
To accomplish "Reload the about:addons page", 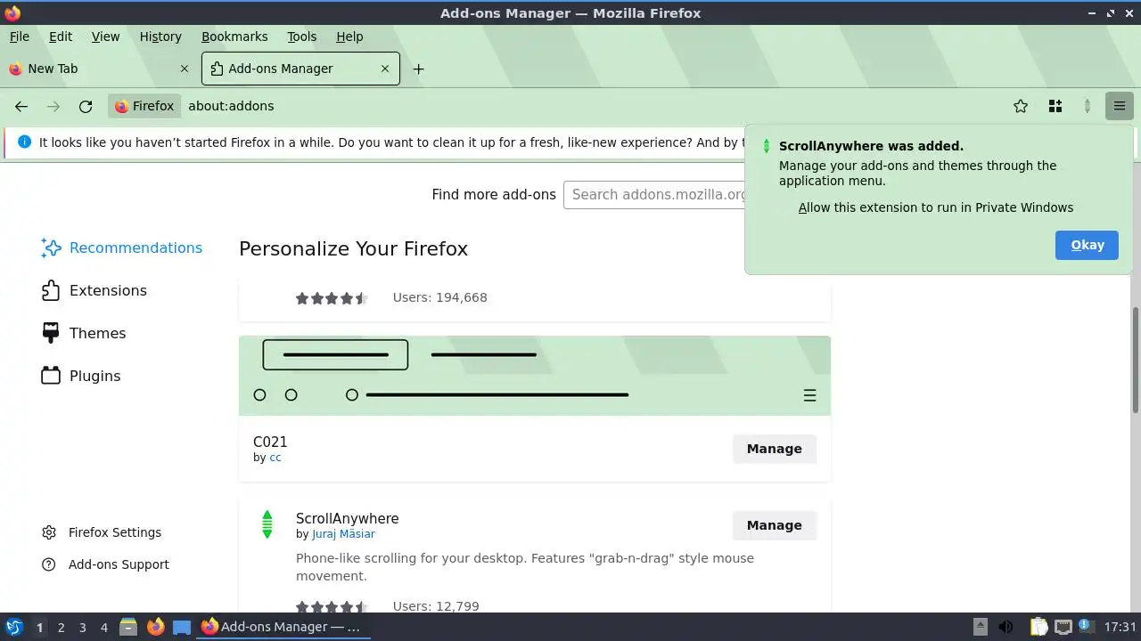I will click(x=86, y=106).
